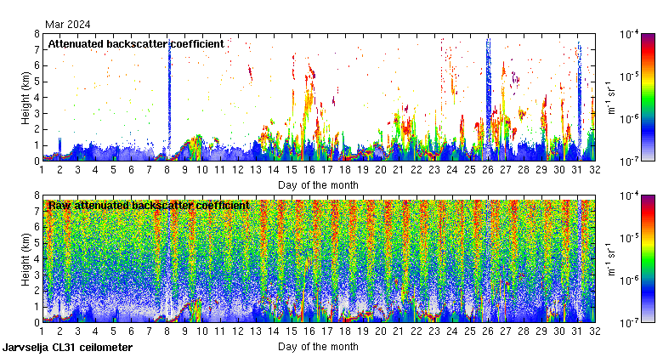Click the bottom plot's 'Height (km)' axis label
Image resolution: width=663 pixels, height=357 pixels.
click(25, 259)
